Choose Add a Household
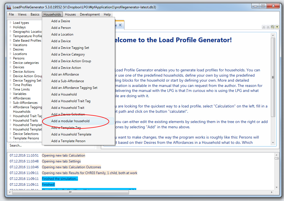284x201 pixels. (78, 94)
